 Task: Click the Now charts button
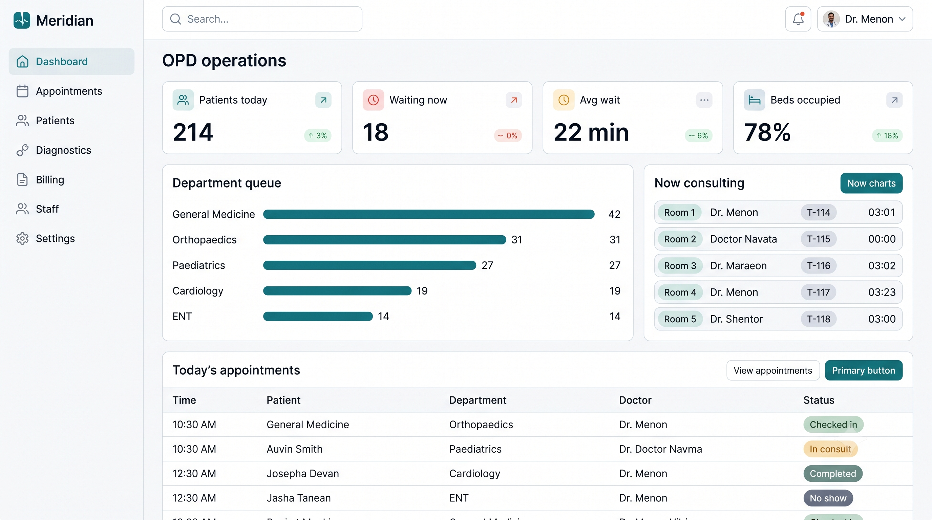[x=871, y=183]
